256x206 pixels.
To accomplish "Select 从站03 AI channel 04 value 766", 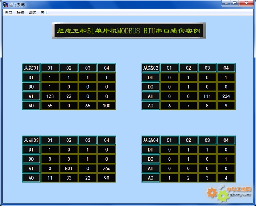I will (x=107, y=168).
